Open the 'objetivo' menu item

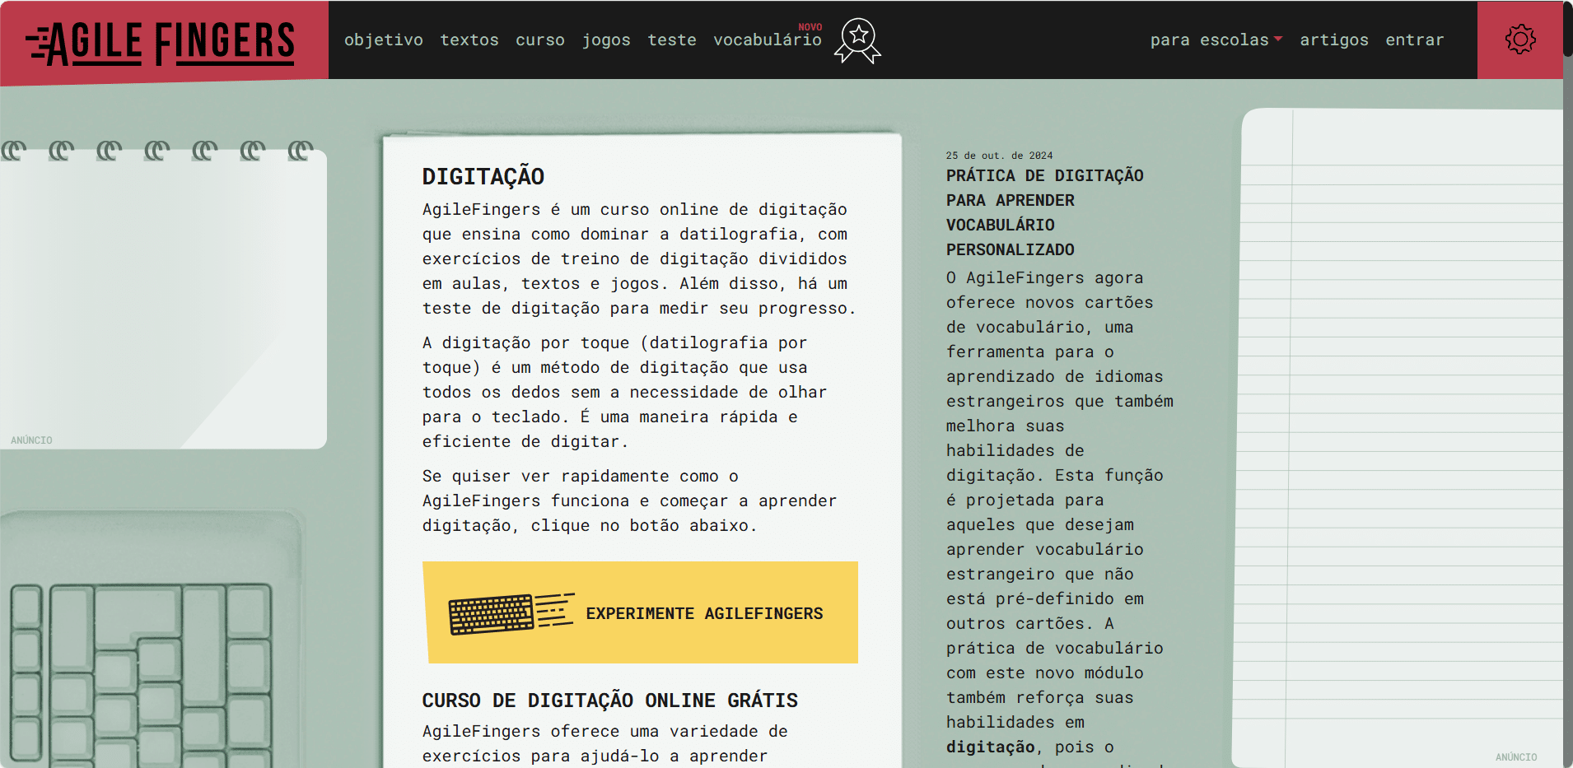pyautogui.click(x=384, y=40)
